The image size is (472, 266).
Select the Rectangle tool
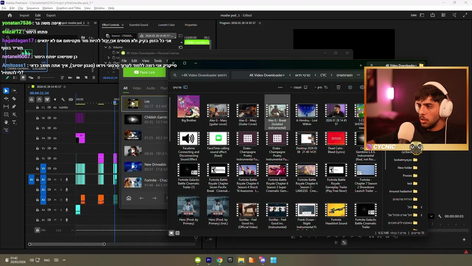click(6, 115)
